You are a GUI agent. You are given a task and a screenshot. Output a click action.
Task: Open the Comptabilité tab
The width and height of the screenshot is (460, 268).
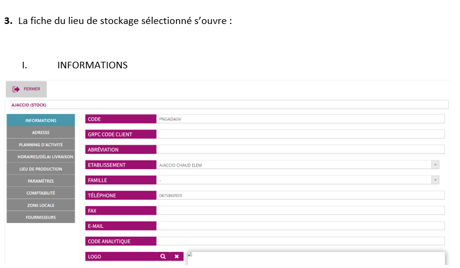tap(41, 193)
